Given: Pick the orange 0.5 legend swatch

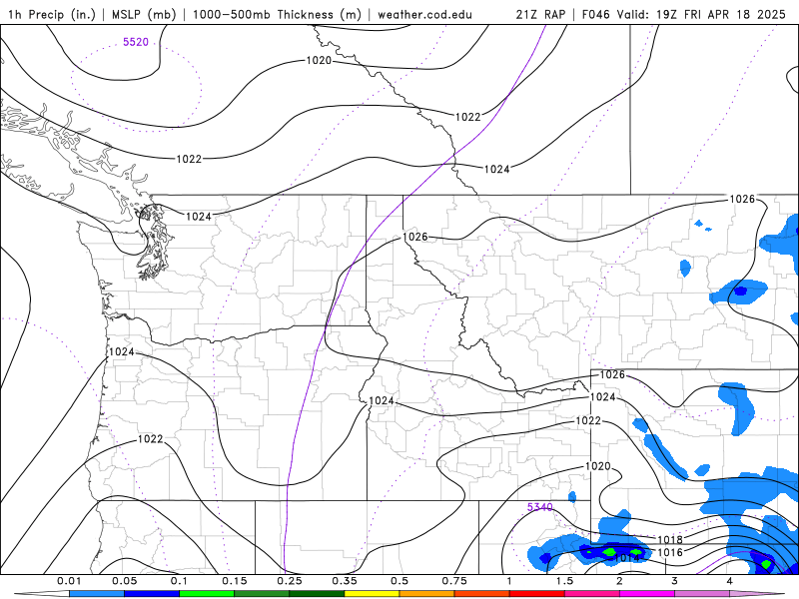Looking at the screenshot, I should [x=427, y=594].
